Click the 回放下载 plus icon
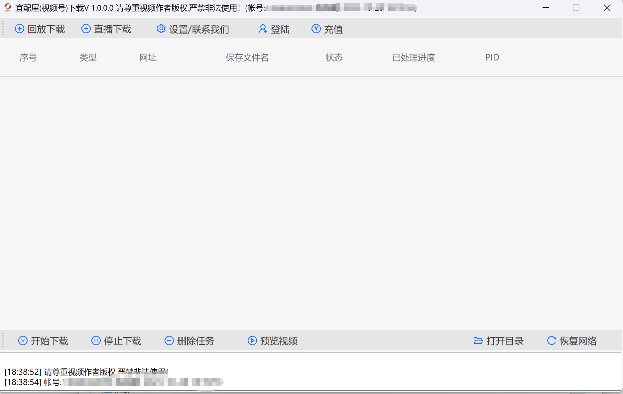 click(20, 29)
